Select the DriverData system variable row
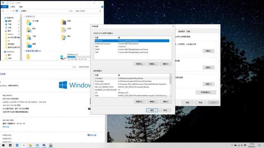The image size is (264, 148). tap(132, 81)
